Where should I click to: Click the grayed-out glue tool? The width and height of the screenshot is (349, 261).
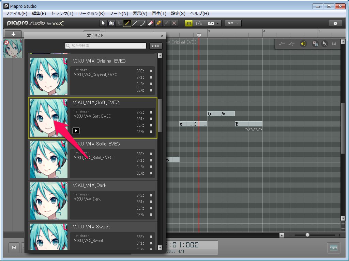pyautogui.click(x=166, y=23)
